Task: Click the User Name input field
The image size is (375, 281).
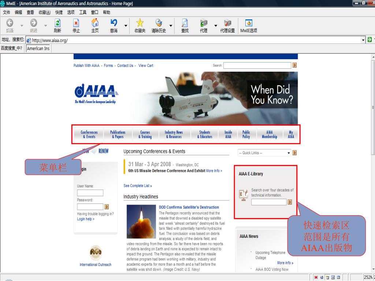Action: click(x=90, y=193)
